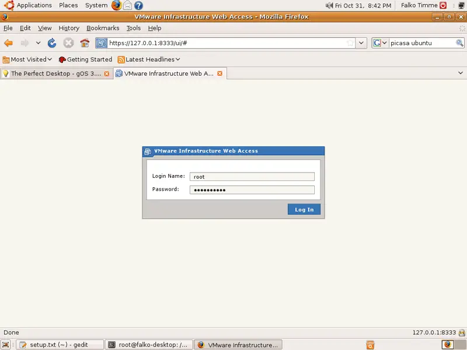The image size is (467, 350).
Task: Go back with the orange back arrow
Action: (x=9, y=43)
